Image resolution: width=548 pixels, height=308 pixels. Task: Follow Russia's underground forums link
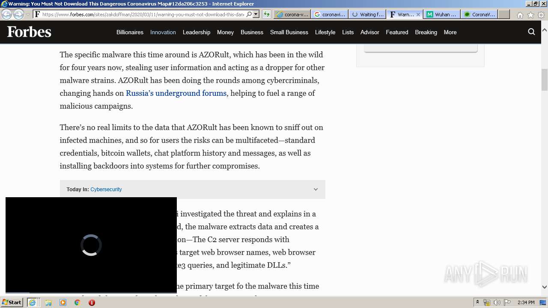(x=176, y=93)
